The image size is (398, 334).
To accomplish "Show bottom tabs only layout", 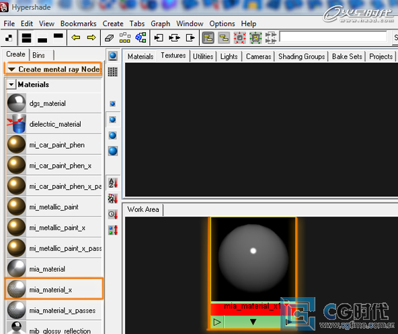I will [42, 38].
